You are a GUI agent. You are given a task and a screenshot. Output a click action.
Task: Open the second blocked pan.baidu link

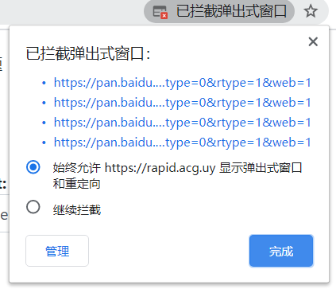[x=182, y=103]
